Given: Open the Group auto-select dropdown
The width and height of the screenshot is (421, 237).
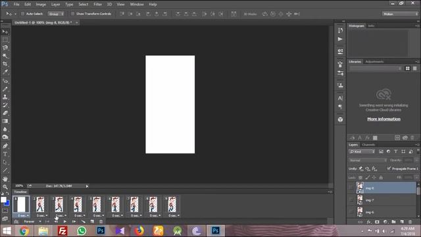Looking at the screenshot, I should tap(56, 14).
